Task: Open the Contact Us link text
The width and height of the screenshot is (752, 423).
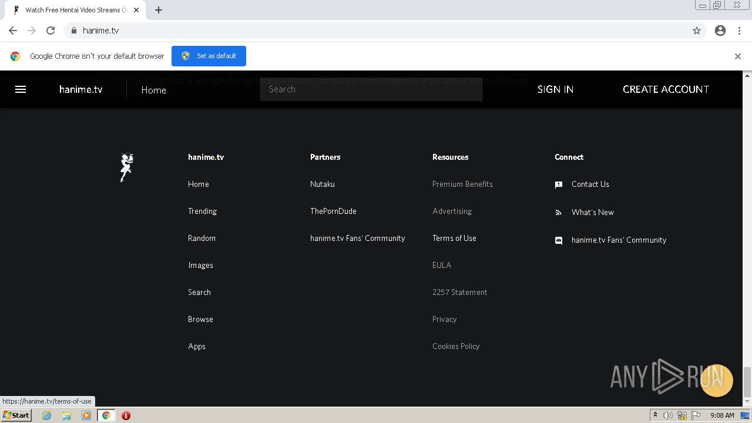Action: coord(590,184)
